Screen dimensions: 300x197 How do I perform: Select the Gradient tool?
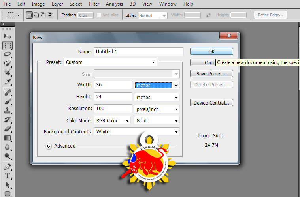(8, 138)
